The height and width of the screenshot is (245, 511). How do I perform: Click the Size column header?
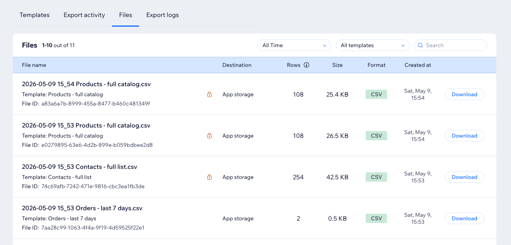[337, 65]
